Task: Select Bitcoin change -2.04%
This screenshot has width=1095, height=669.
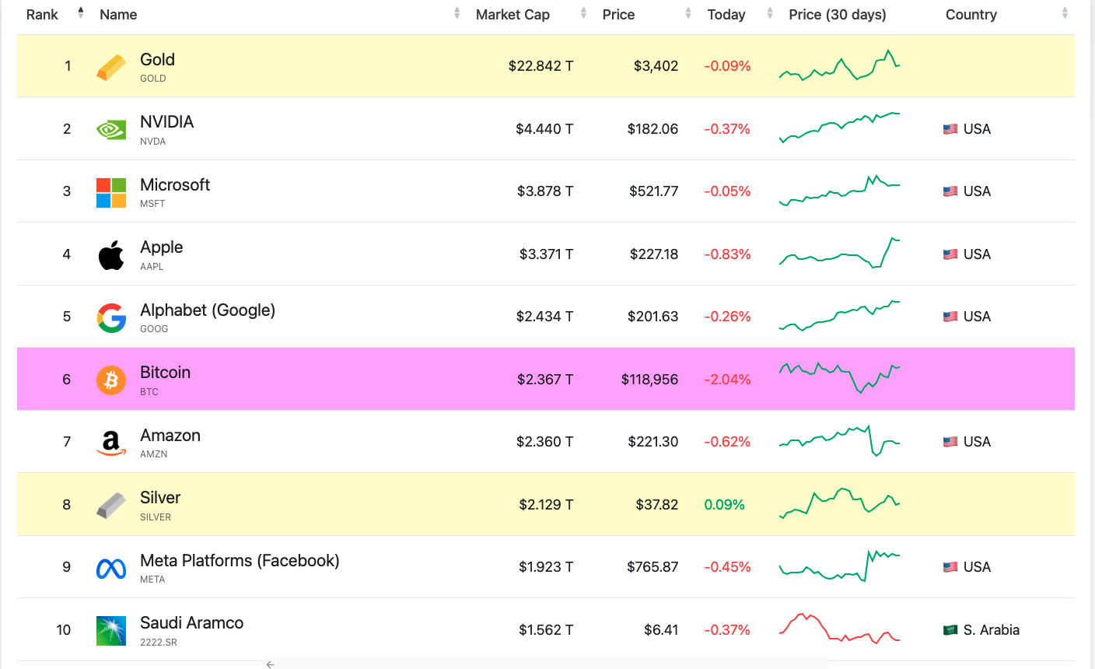Action: pos(727,380)
